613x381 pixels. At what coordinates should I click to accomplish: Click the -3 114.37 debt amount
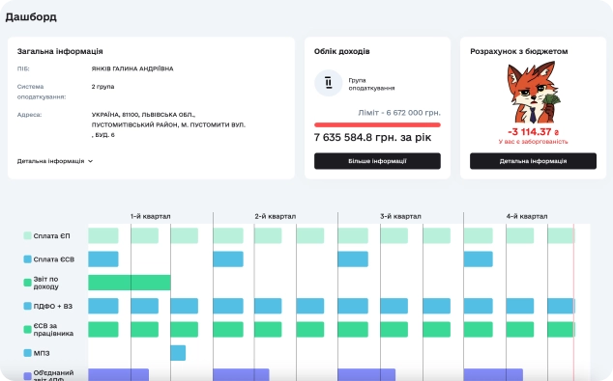[533, 132]
